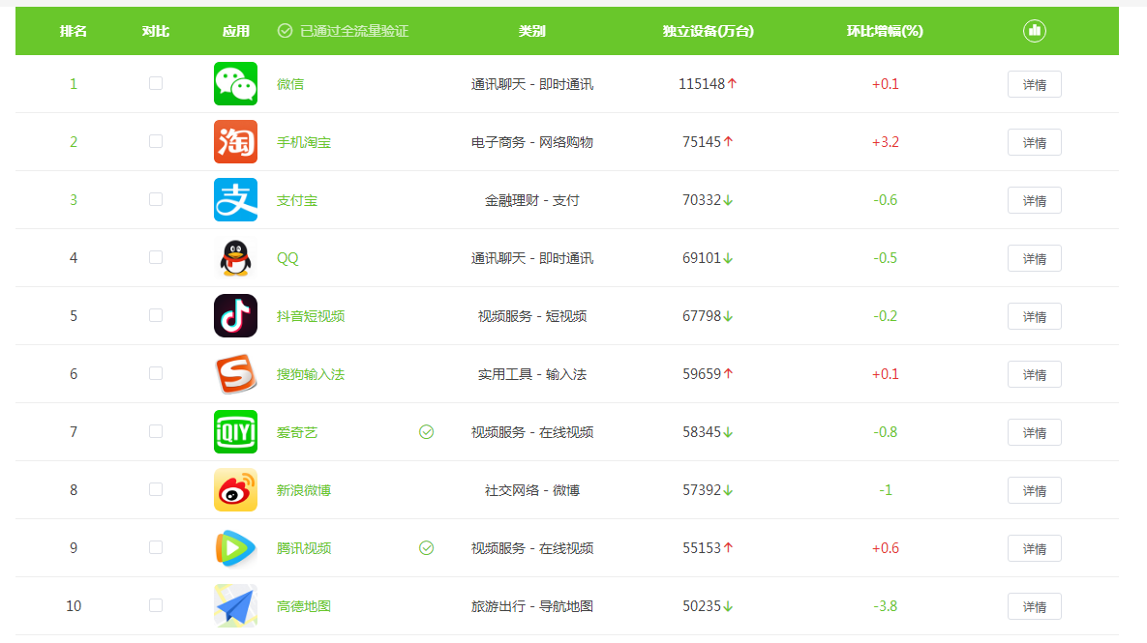Click the Douyin short video app icon
Viewport: 1147px width, 643px height.
pos(235,315)
